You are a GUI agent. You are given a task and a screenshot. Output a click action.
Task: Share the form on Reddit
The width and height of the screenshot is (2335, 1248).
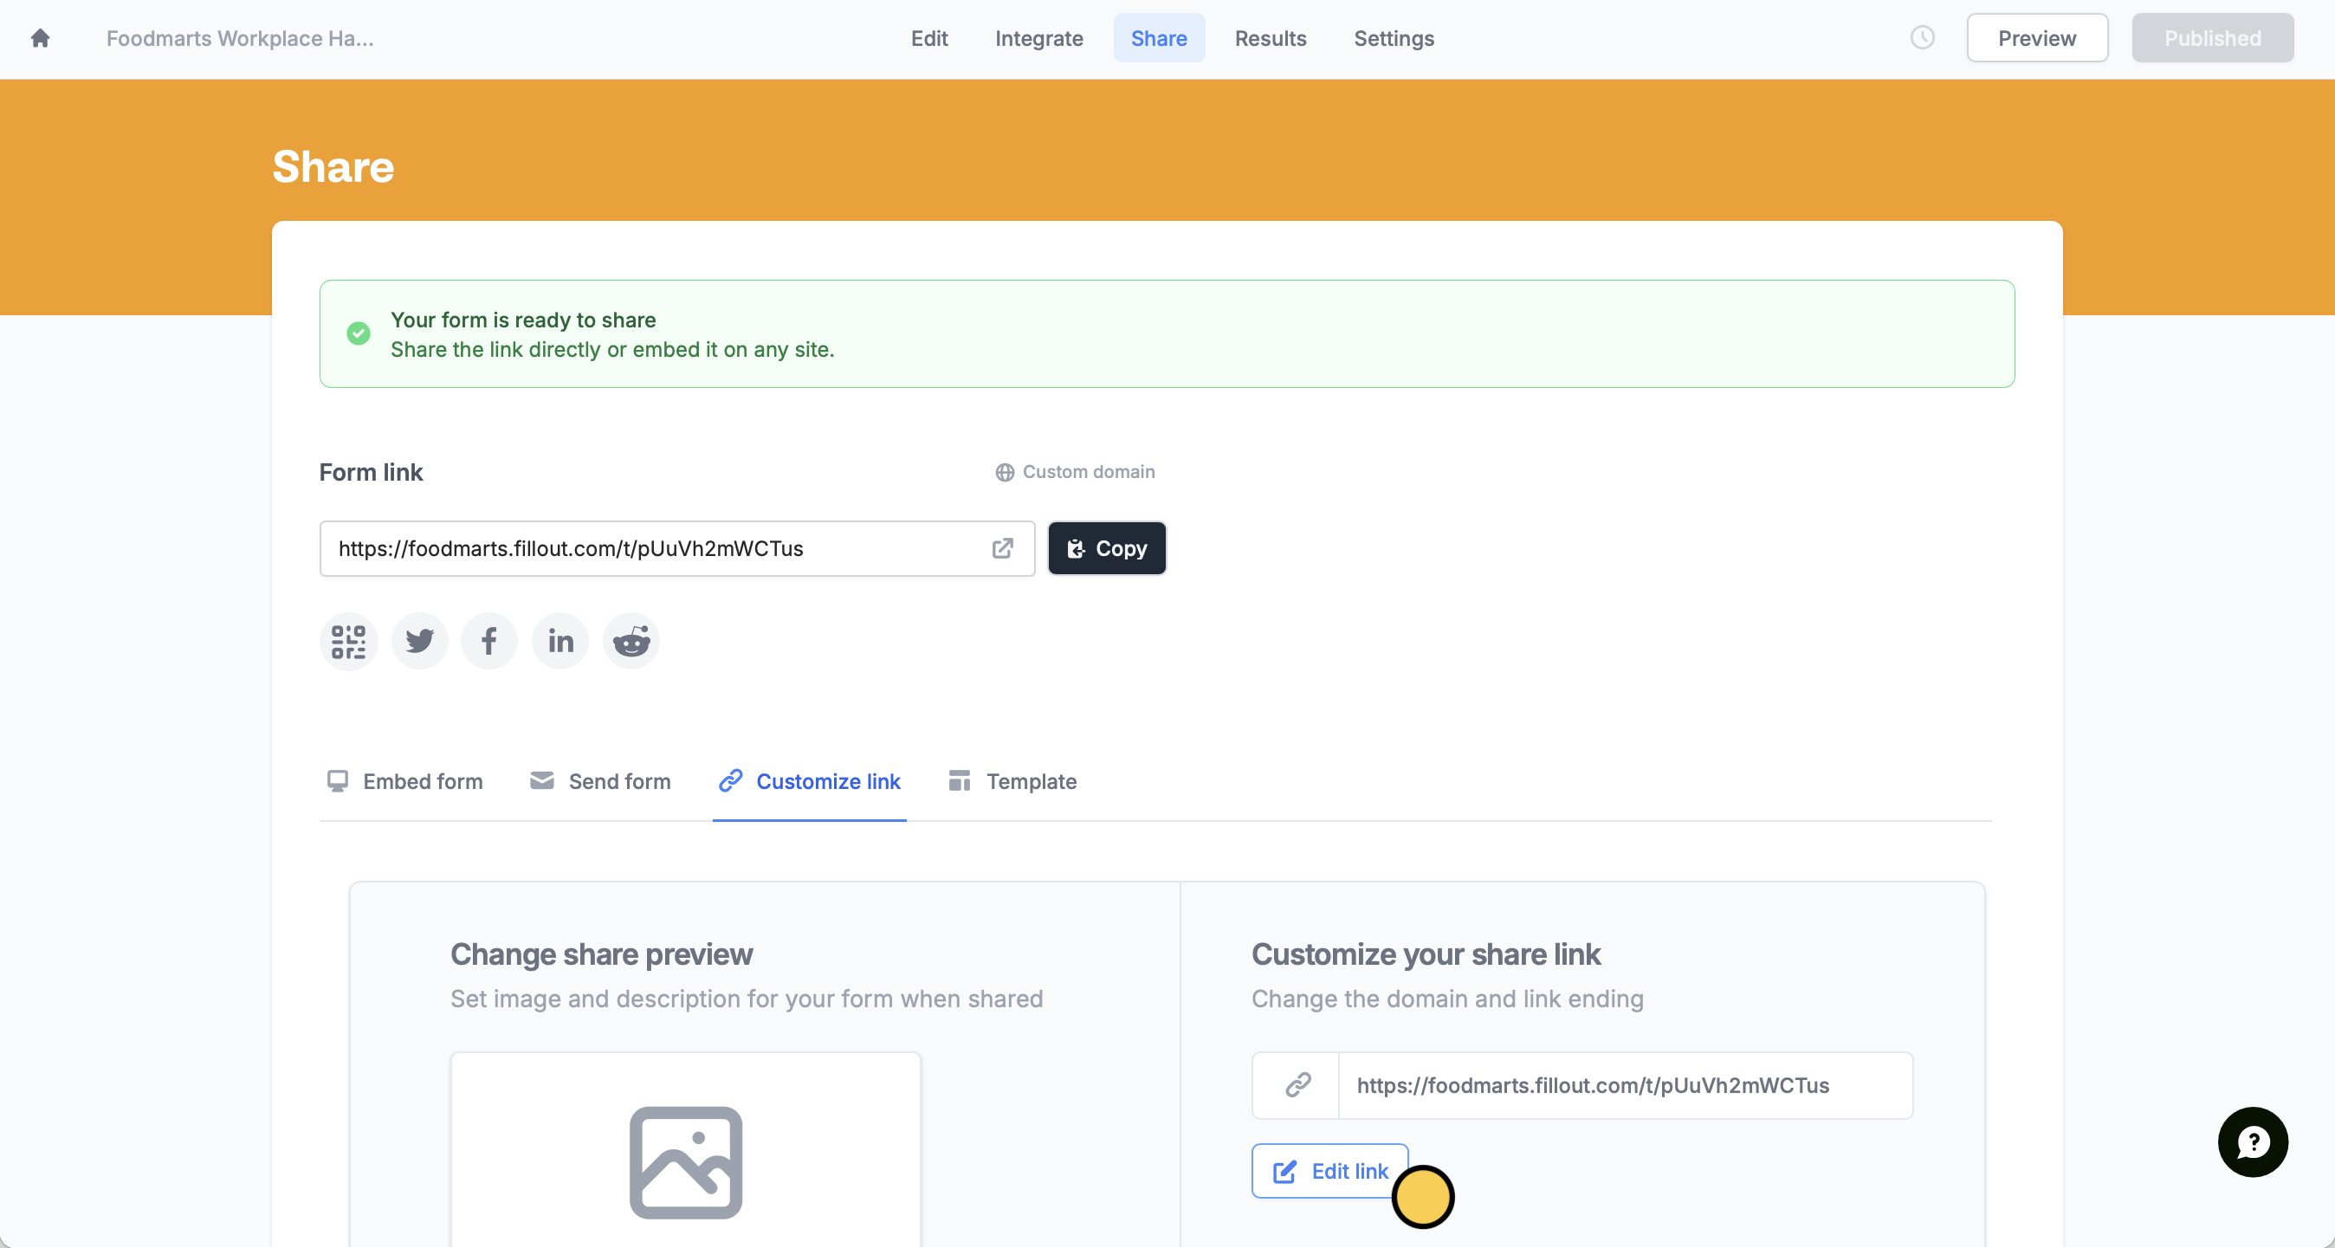pos(631,641)
